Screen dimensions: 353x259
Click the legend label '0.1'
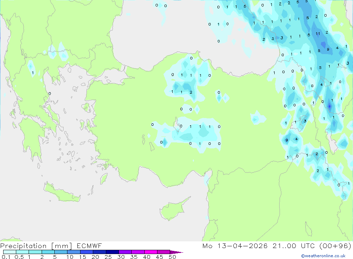[x=6, y=257]
